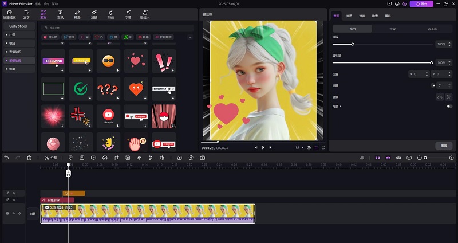Toggle the 背景 background switch
Image resolution: width=458 pixels, height=243 pixels.
[449, 106]
